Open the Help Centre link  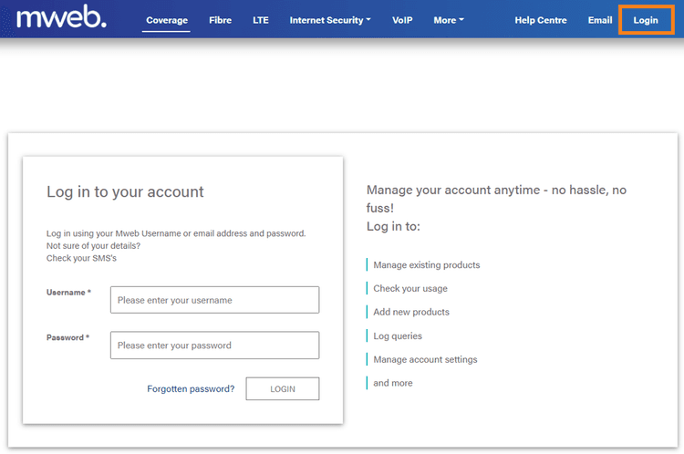click(x=540, y=20)
